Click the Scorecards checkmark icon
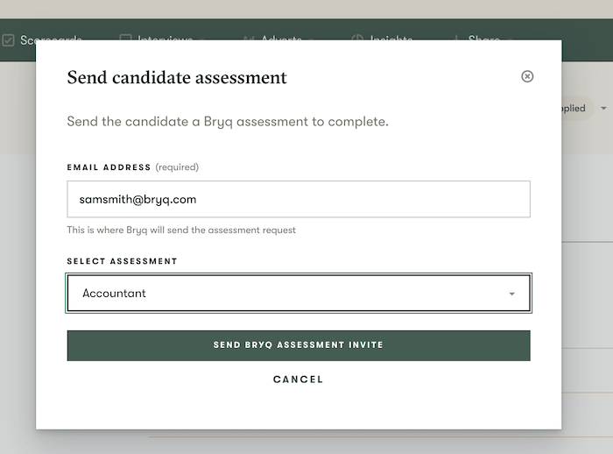The height and width of the screenshot is (454, 613). click(x=9, y=39)
